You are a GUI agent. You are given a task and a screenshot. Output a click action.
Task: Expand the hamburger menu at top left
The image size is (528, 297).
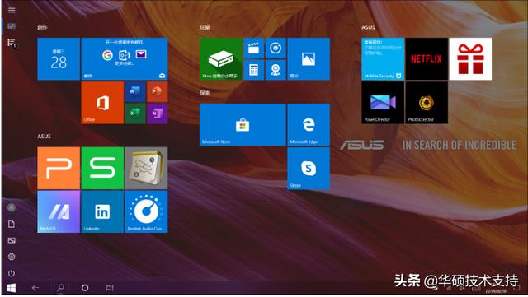12,10
